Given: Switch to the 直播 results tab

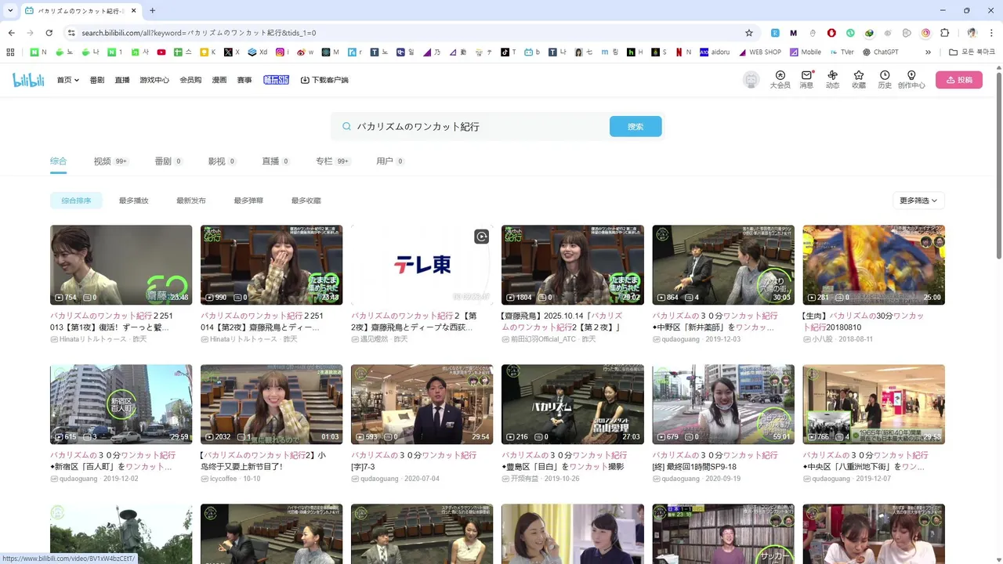Looking at the screenshot, I should pos(276,161).
